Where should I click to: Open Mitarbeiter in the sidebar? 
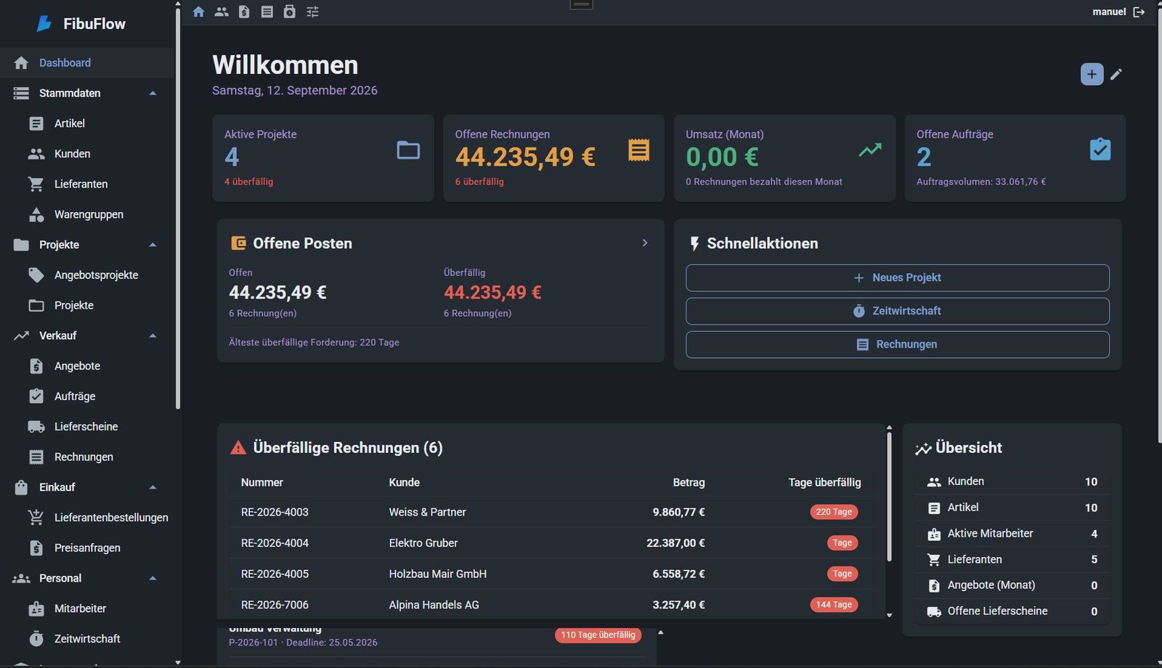(x=87, y=608)
